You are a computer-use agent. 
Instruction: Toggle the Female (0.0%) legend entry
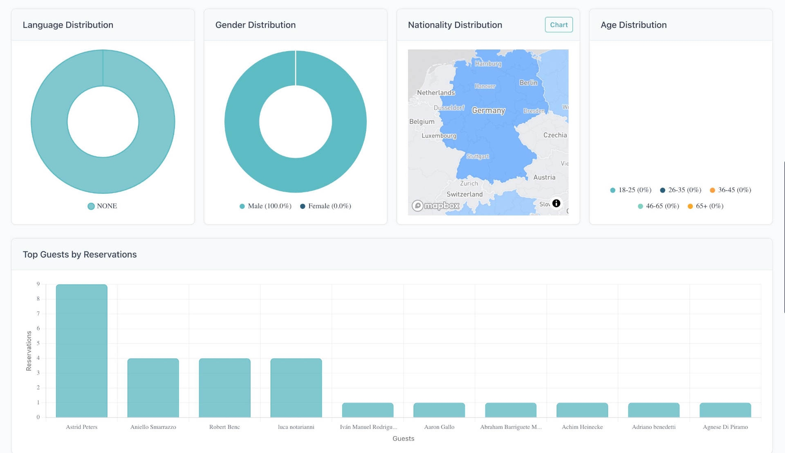tap(325, 206)
